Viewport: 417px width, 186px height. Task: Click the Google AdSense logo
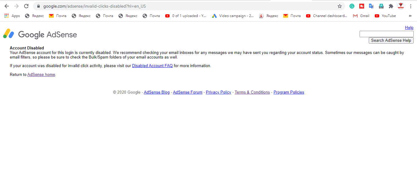[x=40, y=34]
